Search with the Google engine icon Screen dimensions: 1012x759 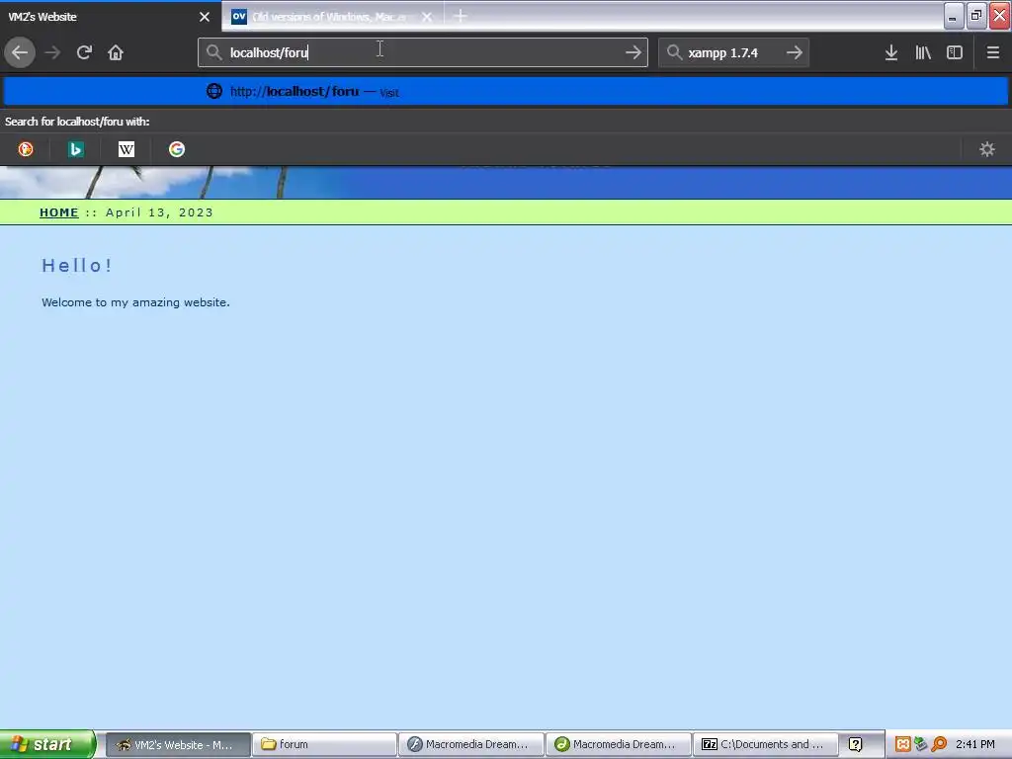[177, 150]
